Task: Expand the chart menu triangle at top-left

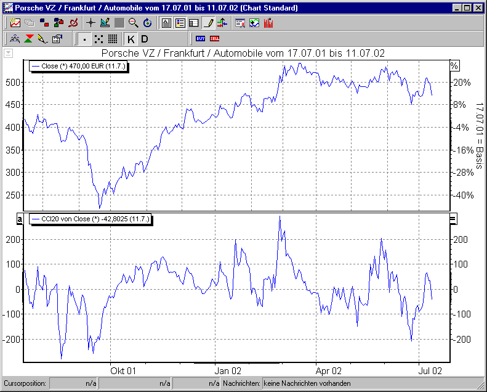Action: [x=8, y=53]
